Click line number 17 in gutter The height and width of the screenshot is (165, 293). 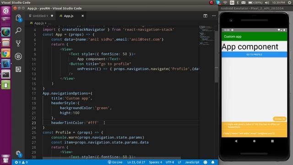coord(34,93)
